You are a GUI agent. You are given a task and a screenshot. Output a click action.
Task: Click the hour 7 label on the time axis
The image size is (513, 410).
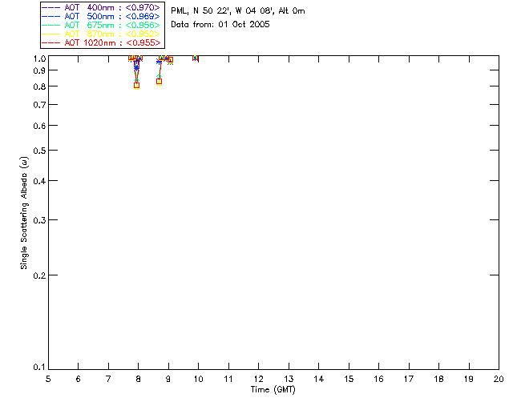click(x=108, y=379)
